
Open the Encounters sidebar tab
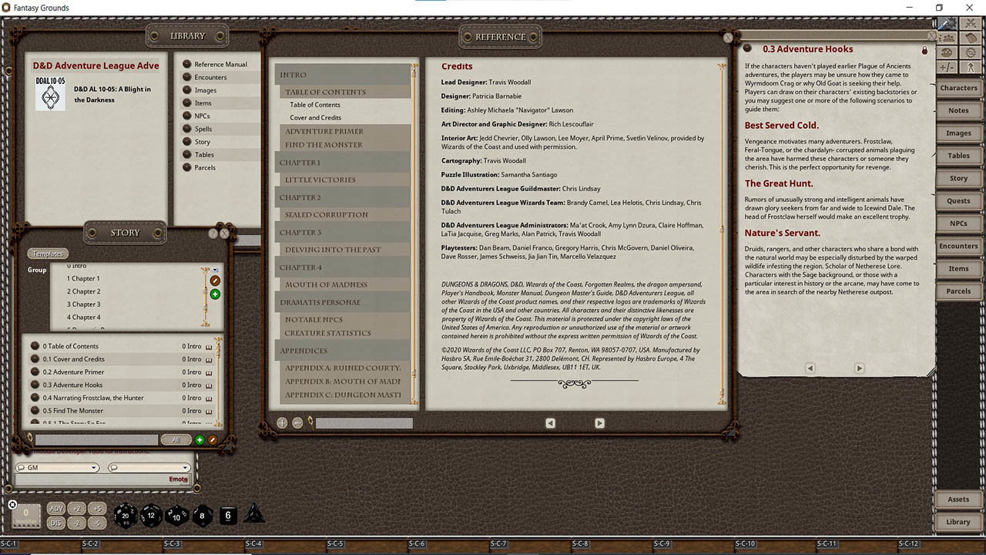pos(958,246)
